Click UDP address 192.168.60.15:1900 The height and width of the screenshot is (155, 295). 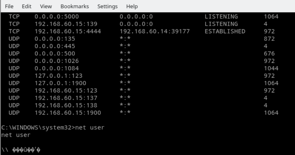[68, 113]
